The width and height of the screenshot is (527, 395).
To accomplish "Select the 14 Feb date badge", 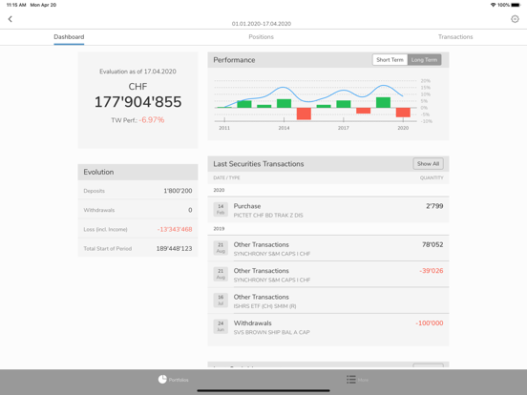I will [x=221, y=209].
